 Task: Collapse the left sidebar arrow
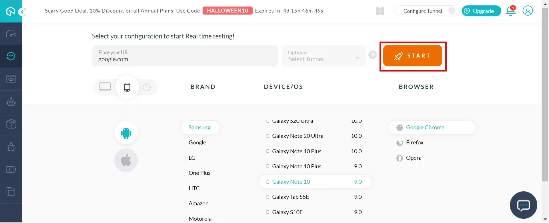pos(22,12)
